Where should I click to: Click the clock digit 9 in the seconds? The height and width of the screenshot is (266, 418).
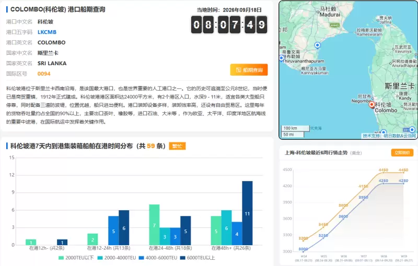coord(262,25)
